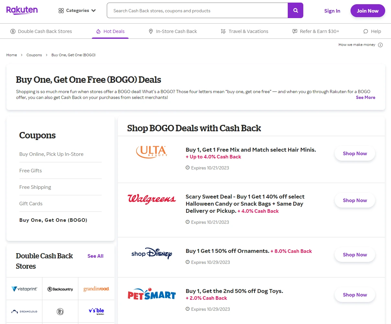Click the Walgreens logo

pos(151,199)
